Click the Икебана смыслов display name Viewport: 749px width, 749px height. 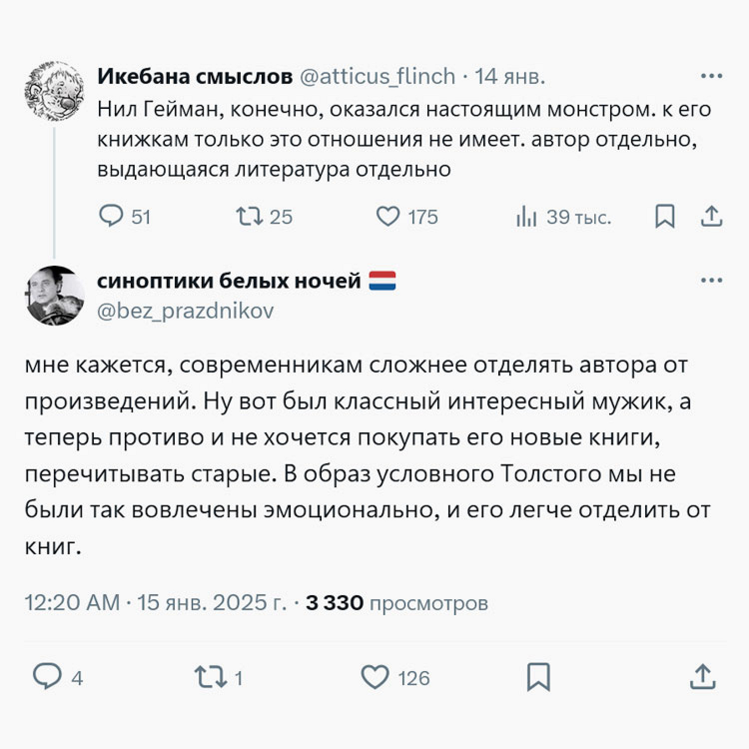195,77
